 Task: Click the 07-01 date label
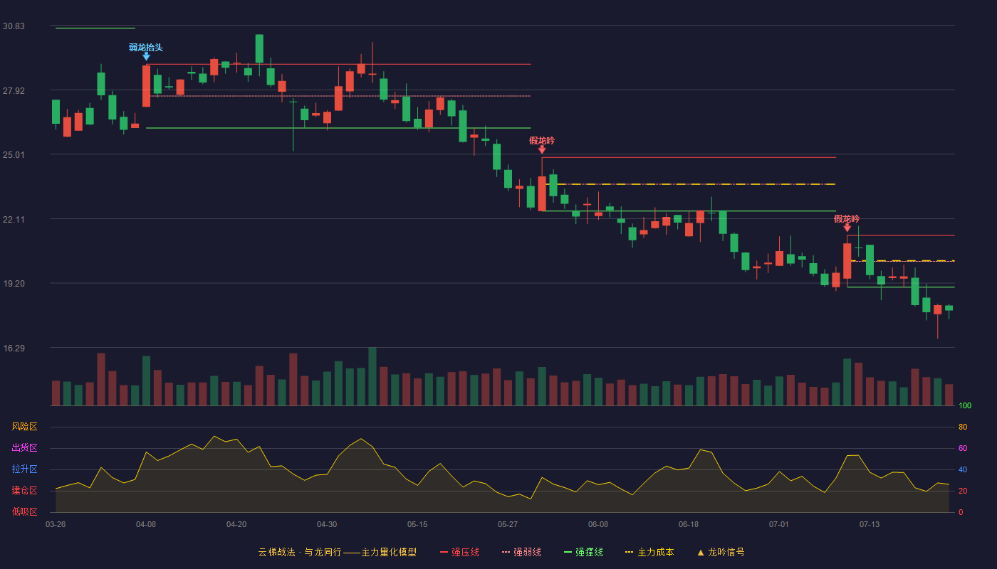[x=779, y=524]
